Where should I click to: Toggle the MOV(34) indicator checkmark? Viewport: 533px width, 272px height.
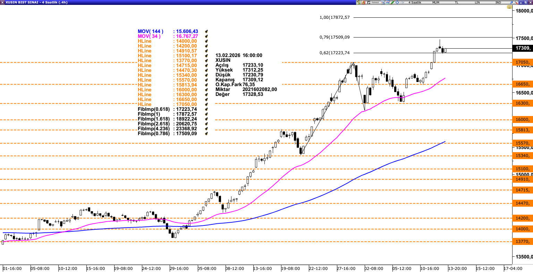coord(206,36)
